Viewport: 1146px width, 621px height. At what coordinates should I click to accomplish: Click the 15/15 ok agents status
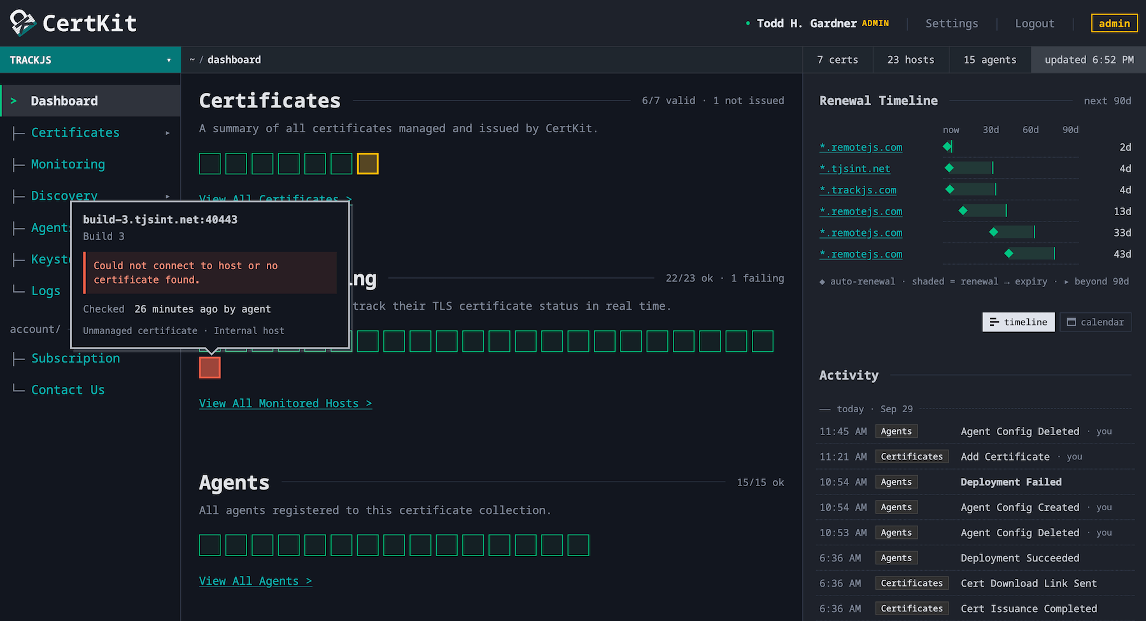(x=760, y=482)
